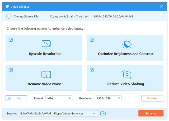Click the Video Enhancer title text
Image resolution: width=169 pixels, height=121 pixels.
pyautogui.click(x=21, y=7)
